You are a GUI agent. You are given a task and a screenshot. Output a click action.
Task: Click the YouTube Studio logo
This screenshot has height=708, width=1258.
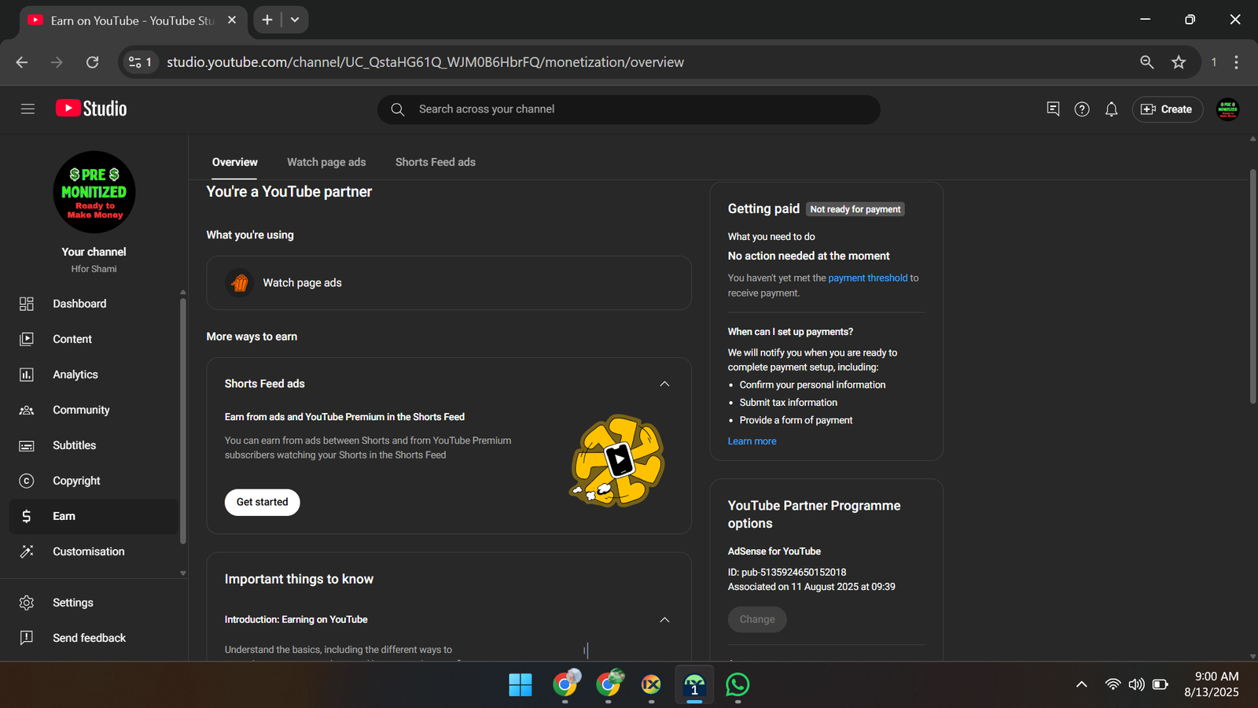(x=91, y=109)
